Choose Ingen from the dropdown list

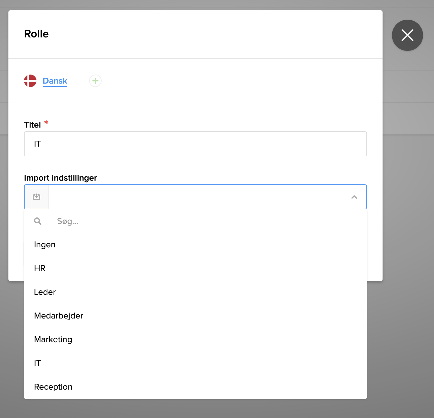click(x=45, y=245)
